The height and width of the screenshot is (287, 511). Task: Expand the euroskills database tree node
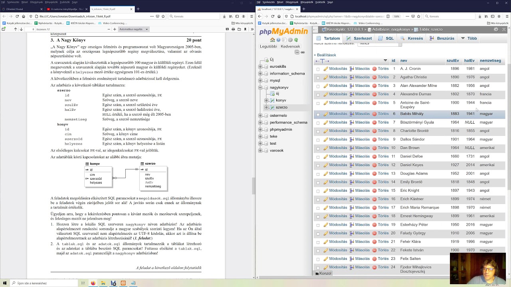pyautogui.click(x=261, y=67)
